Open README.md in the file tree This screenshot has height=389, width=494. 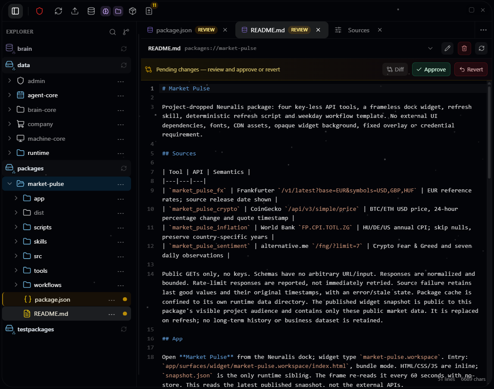[66, 314]
